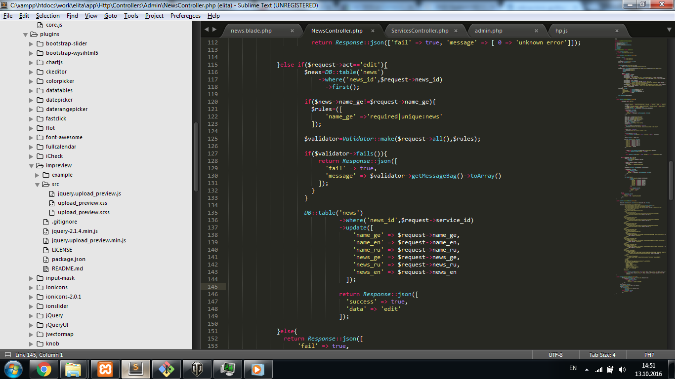675x379 pixels.
Task: Expand the ckeditor folder
Action: click(32, 72)
